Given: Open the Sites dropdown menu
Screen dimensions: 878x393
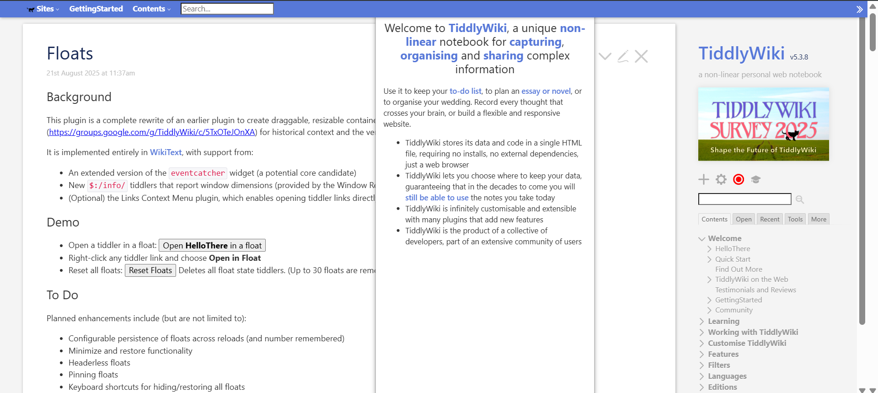Looking at the screenshot, I should (43, 9).
